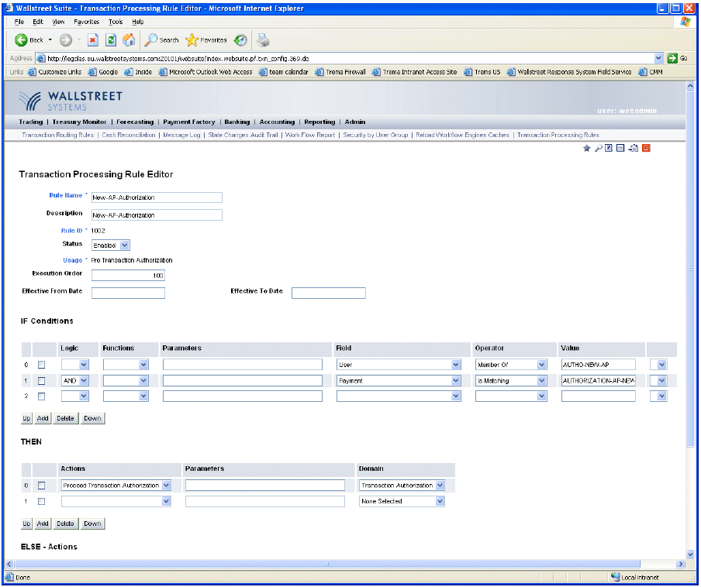Open the question mark help icon
701x587 pixels.
609,148
